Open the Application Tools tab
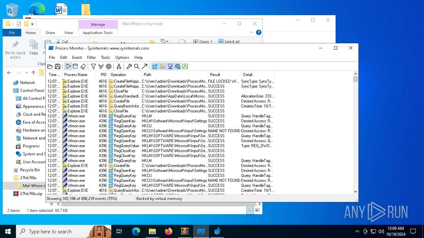 (x=98, y=33)
